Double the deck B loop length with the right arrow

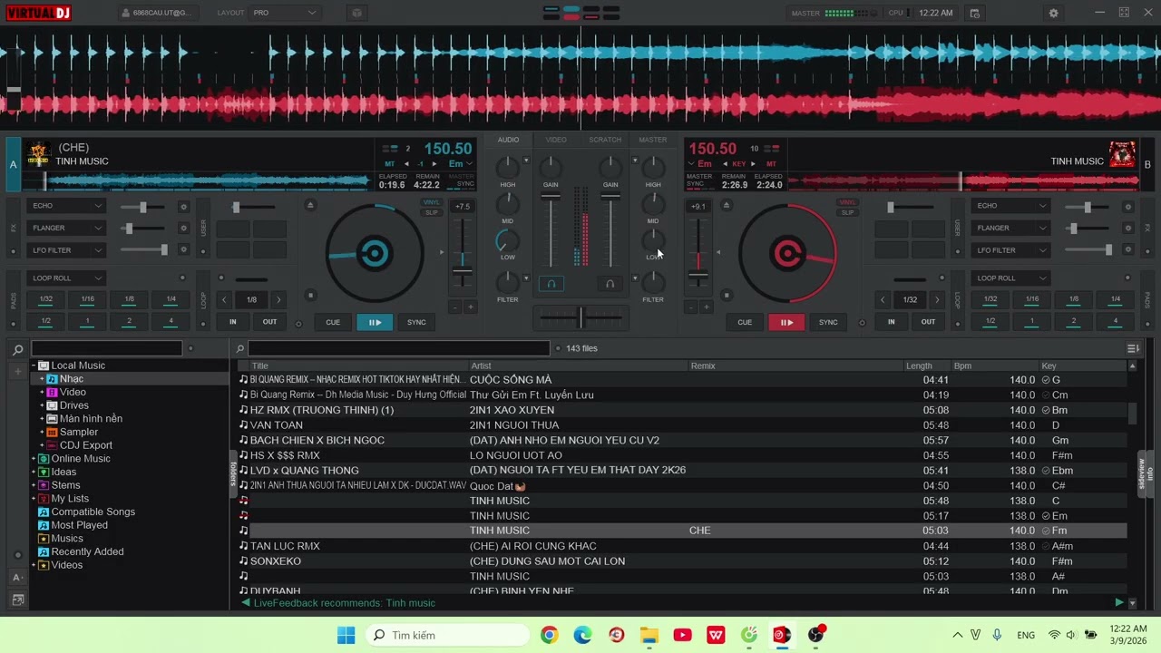pos(937,299)
